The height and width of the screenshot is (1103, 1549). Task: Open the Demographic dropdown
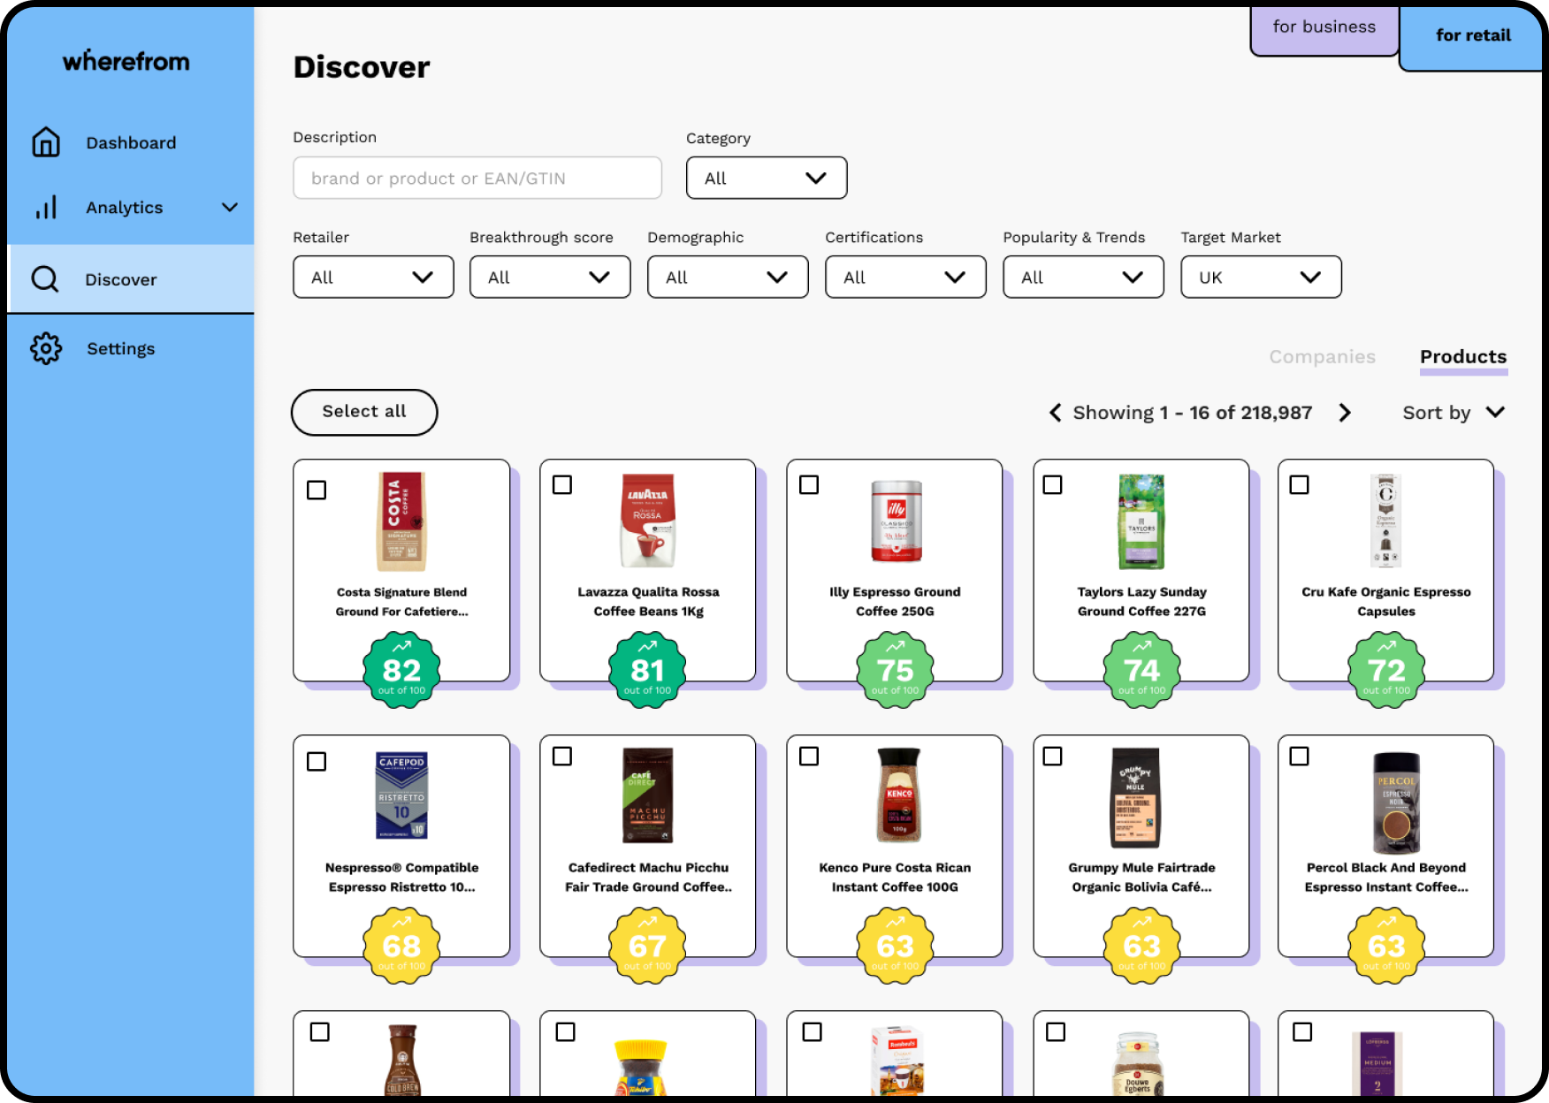click(728, 277)
